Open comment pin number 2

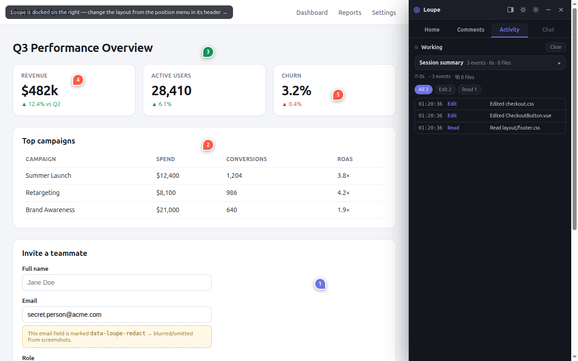pyautogui.click(x=208, y=145)
